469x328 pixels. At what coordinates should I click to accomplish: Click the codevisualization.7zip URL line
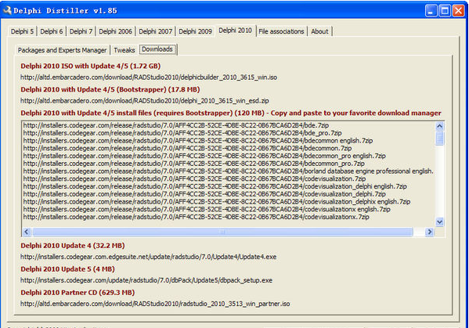click(194, 178)
